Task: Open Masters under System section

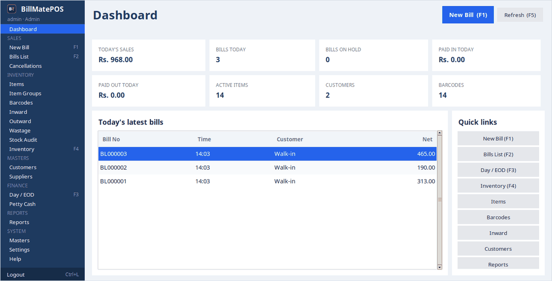Action: (x=42, y=241)
